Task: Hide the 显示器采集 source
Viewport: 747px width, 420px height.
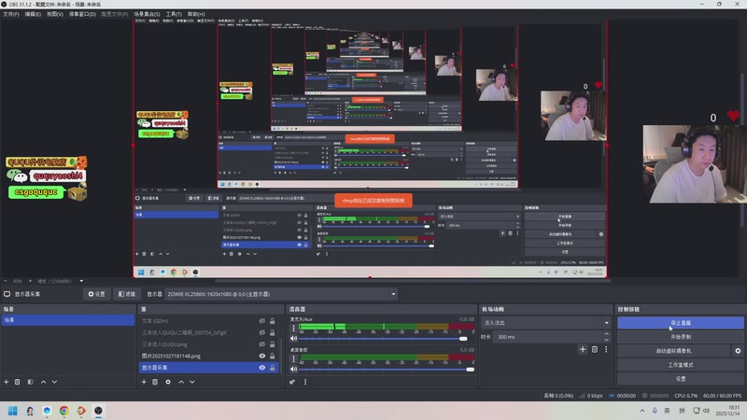Action: [x=262, y=368]
